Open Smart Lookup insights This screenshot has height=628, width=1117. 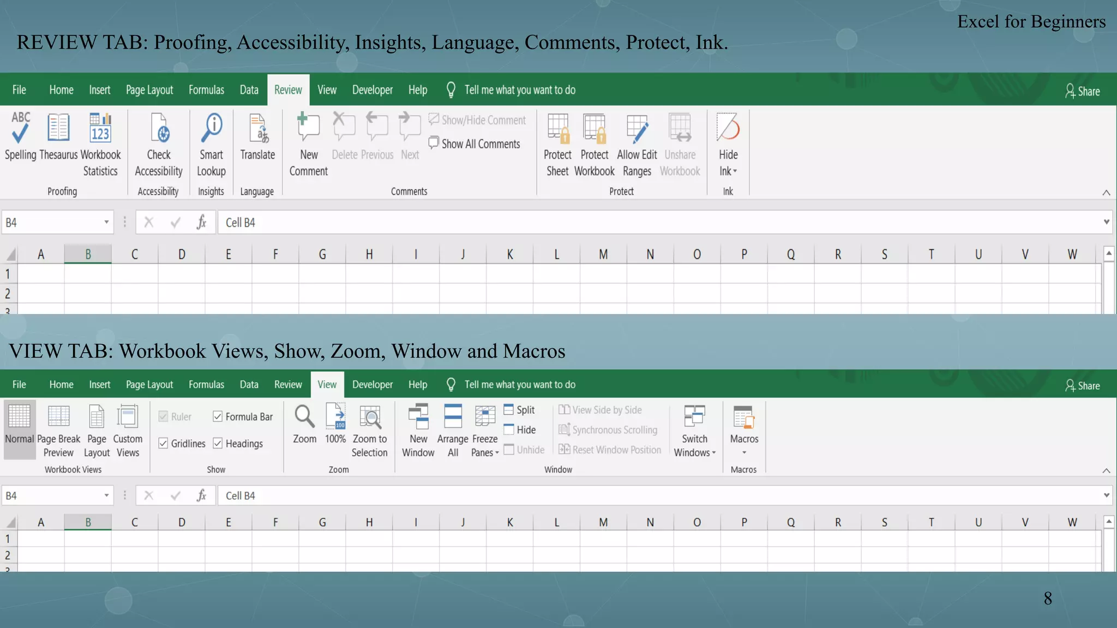(x=211, y=144)
